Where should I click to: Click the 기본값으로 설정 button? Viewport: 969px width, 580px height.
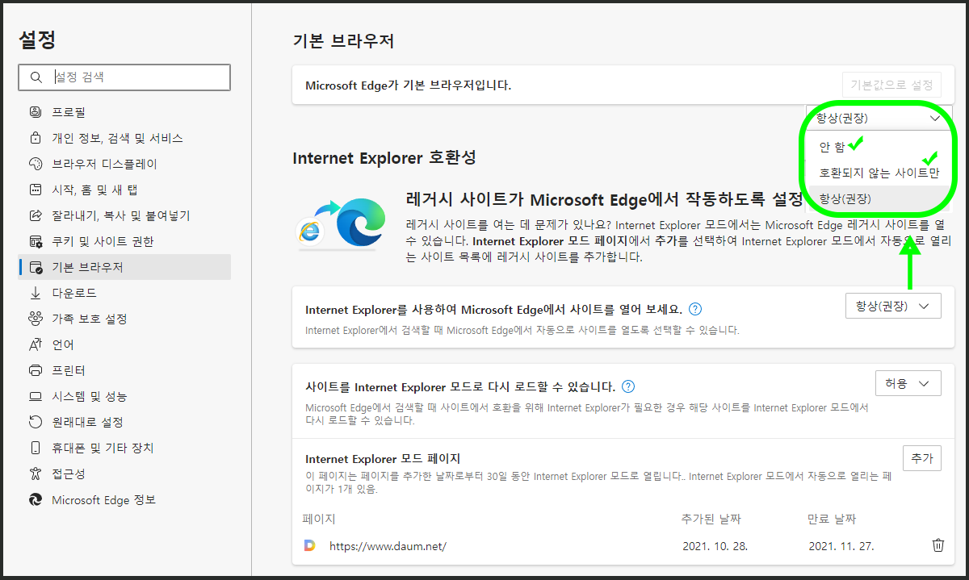[891, 84]
